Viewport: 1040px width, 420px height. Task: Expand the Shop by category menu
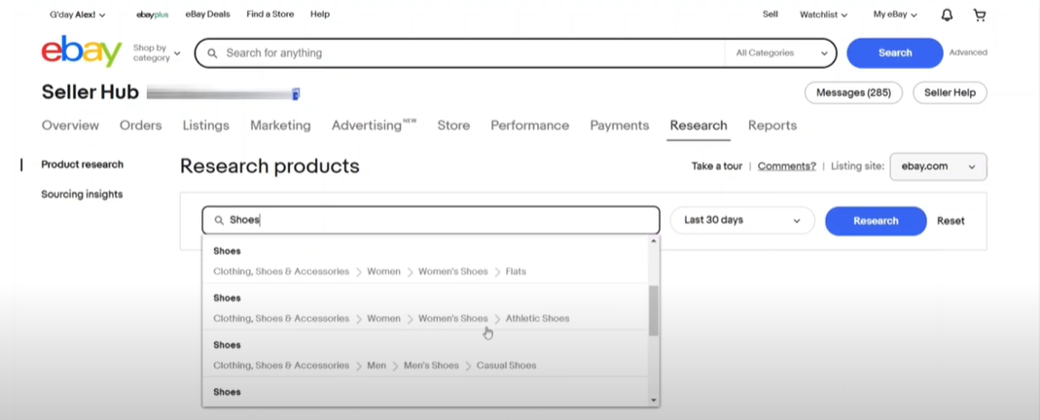pos(156,52)
